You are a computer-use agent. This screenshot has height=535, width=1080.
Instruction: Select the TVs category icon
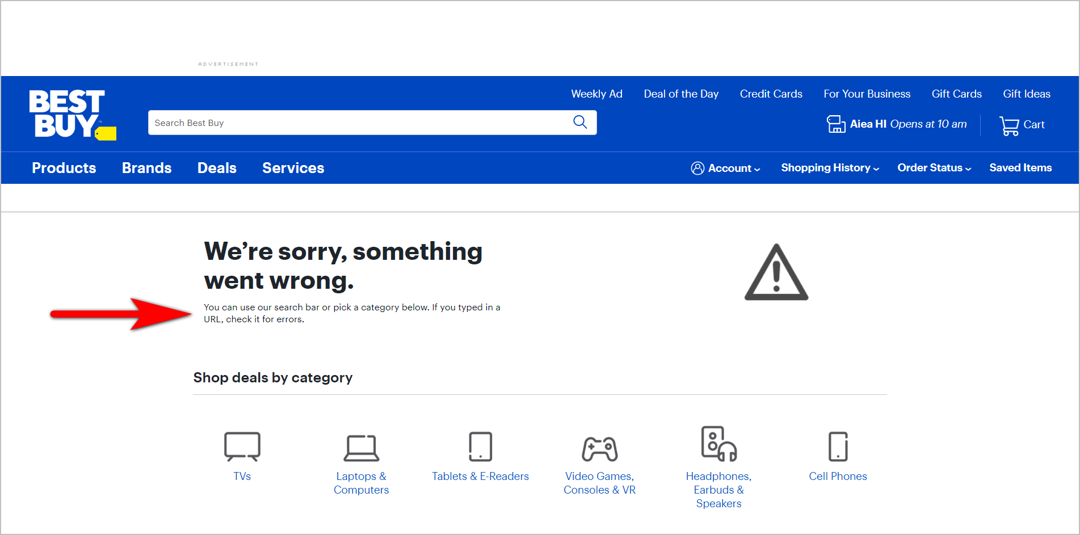242,446
